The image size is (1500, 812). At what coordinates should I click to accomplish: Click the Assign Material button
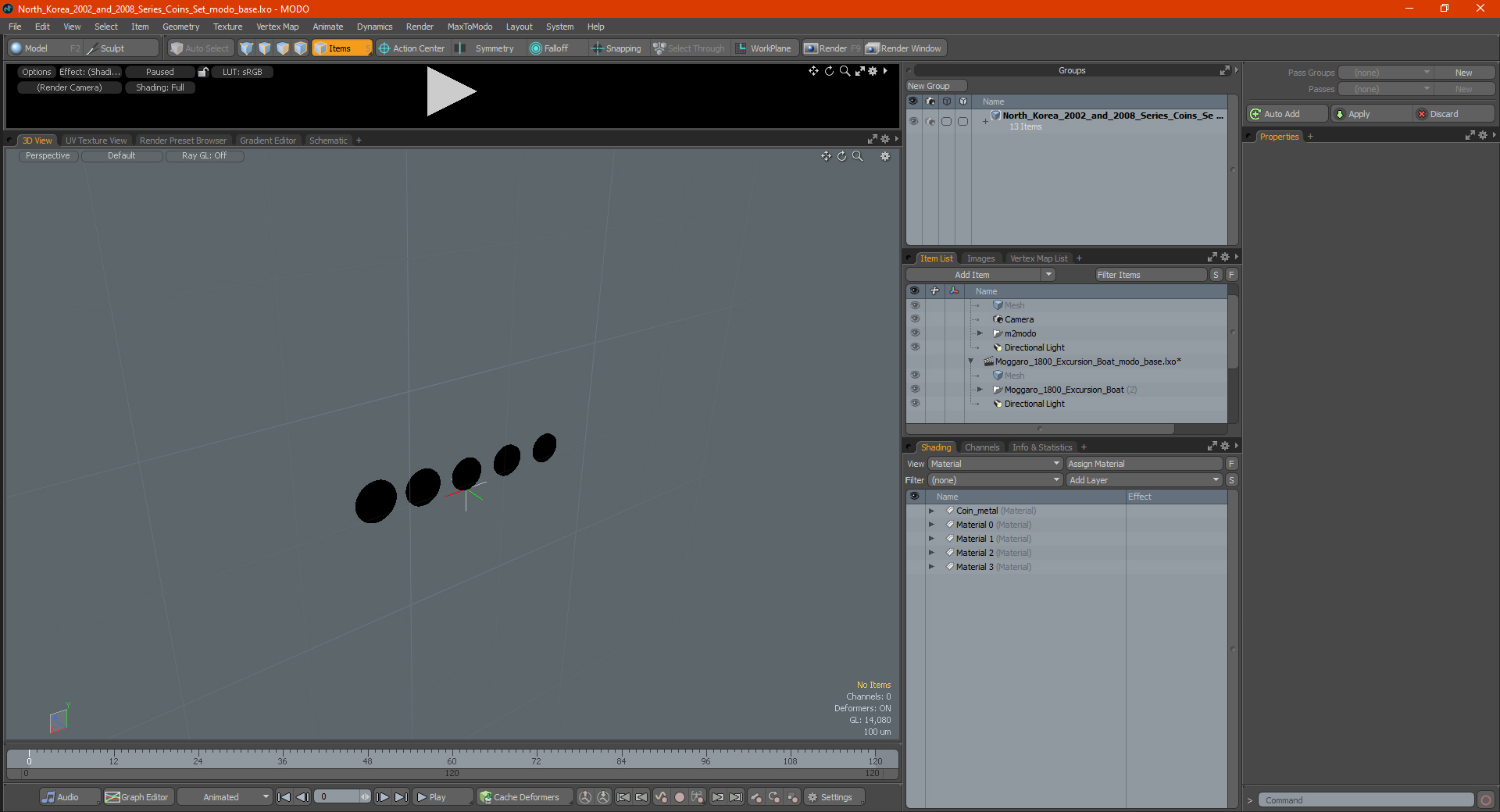click(x=1144, y=464)
